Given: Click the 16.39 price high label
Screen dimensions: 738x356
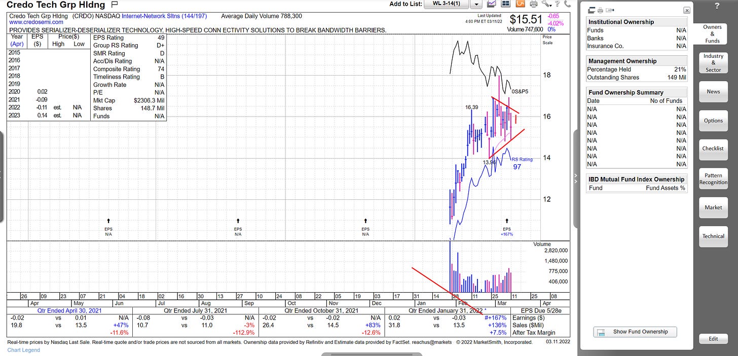Looking at the screenshot, I should point(472,108).
